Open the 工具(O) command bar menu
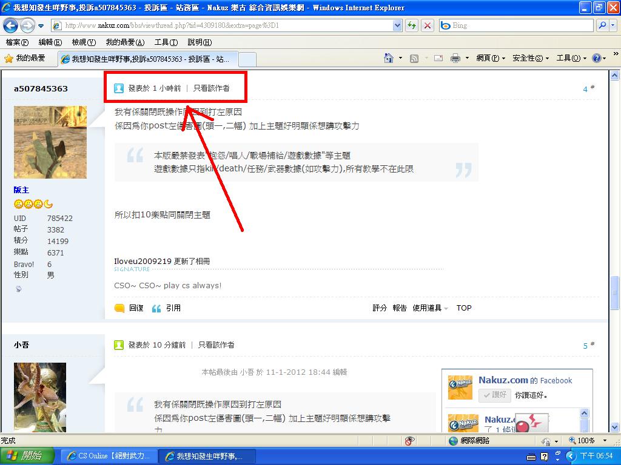 [571, 59]
